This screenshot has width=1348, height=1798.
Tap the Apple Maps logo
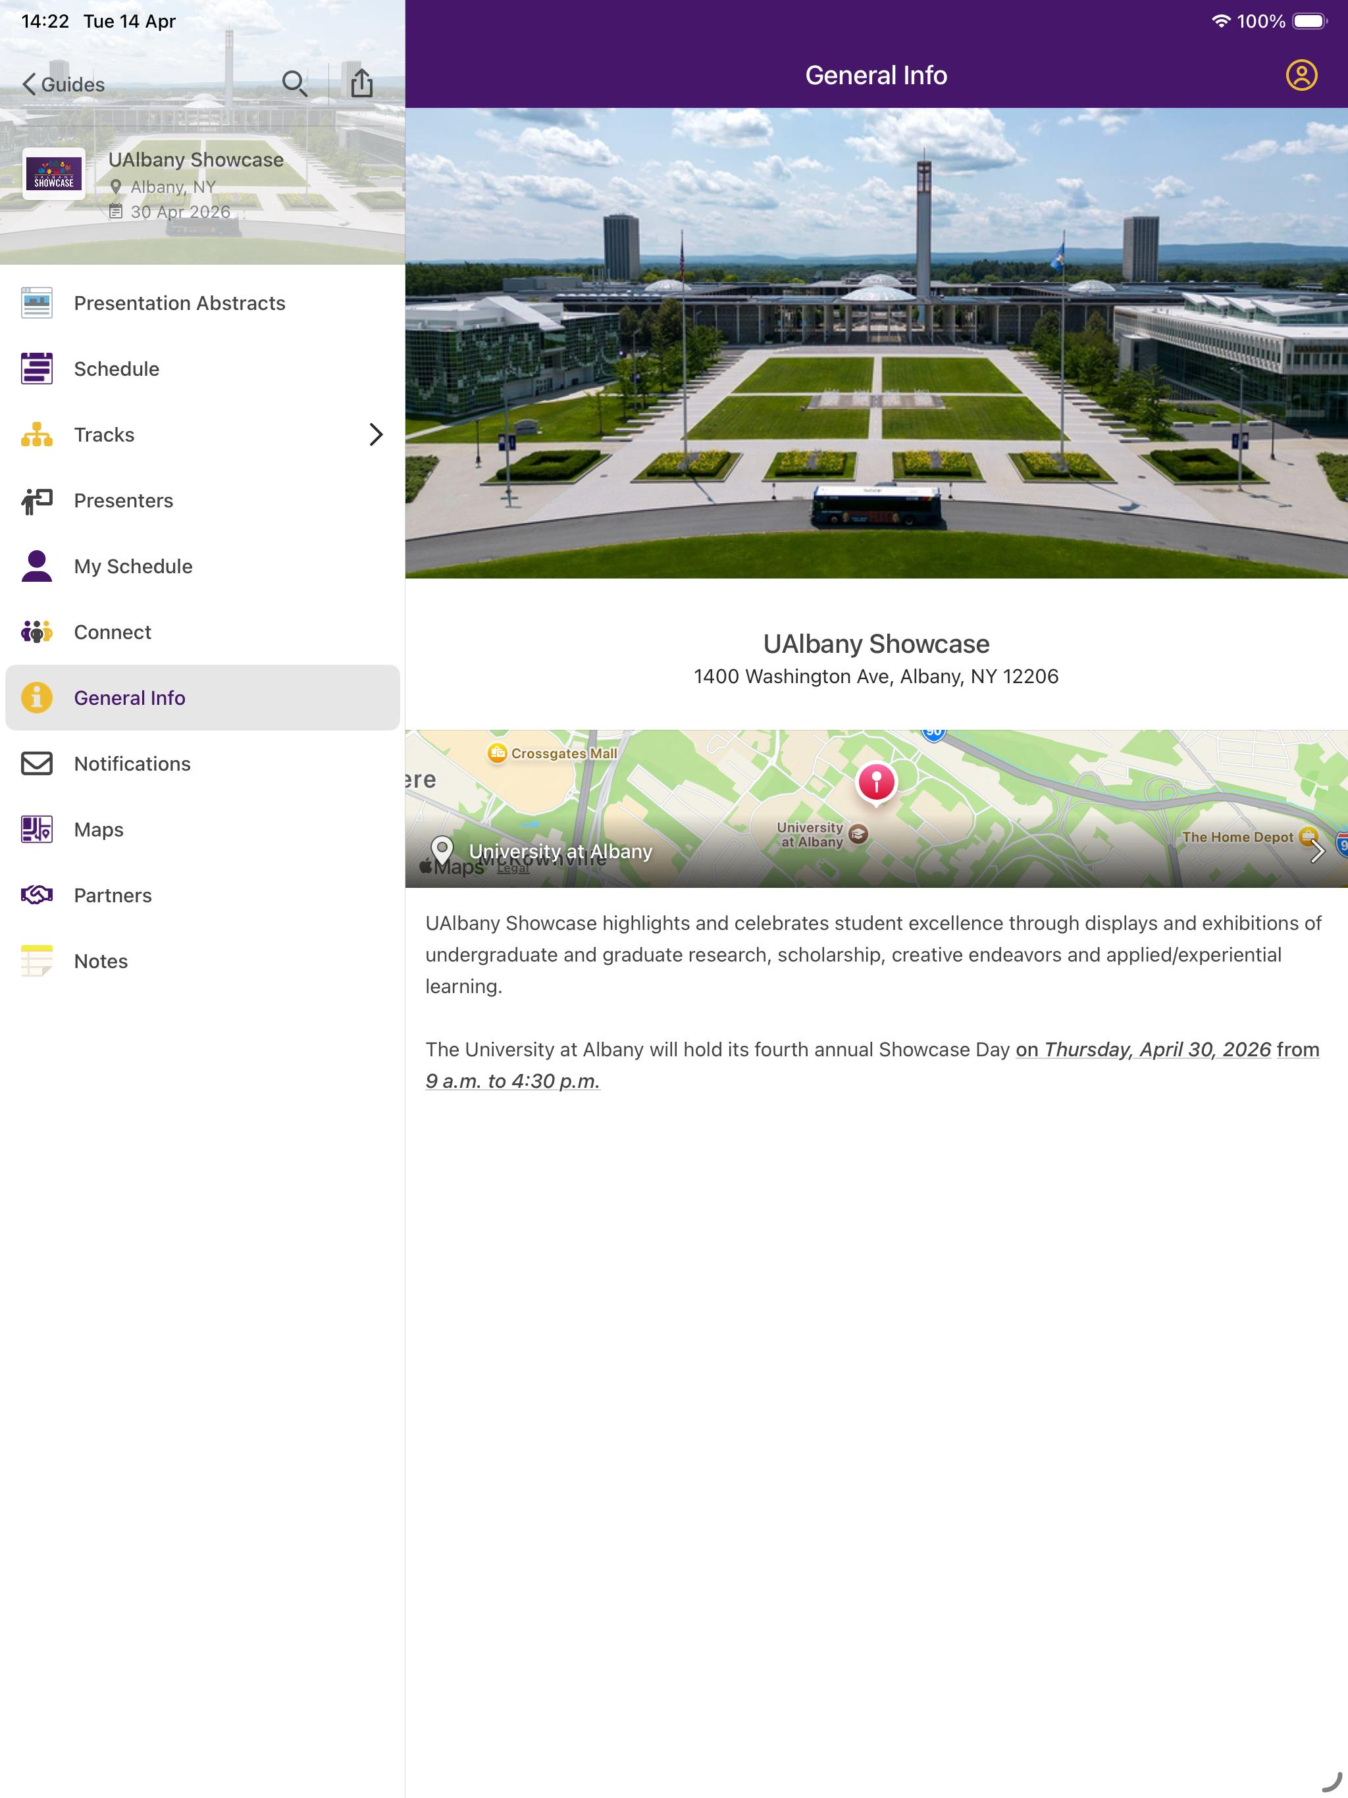click(452, 867)
